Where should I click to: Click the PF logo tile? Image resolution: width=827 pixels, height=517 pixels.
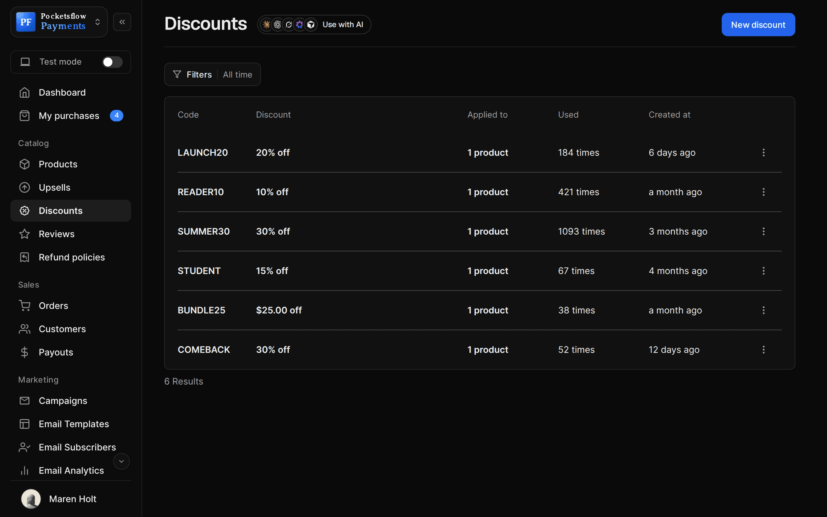(26, 22)
